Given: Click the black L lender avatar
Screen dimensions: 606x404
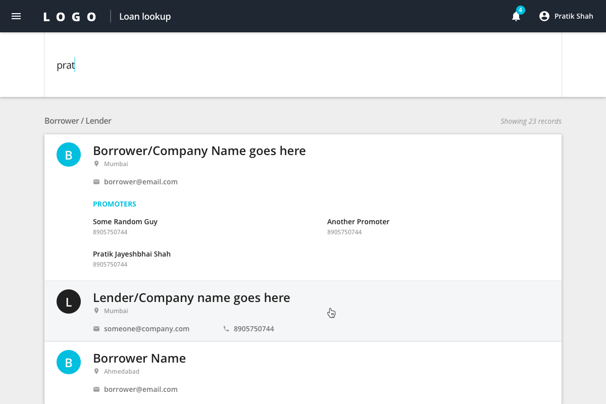Looking at the screenshot, I should [x=69, y=301].
